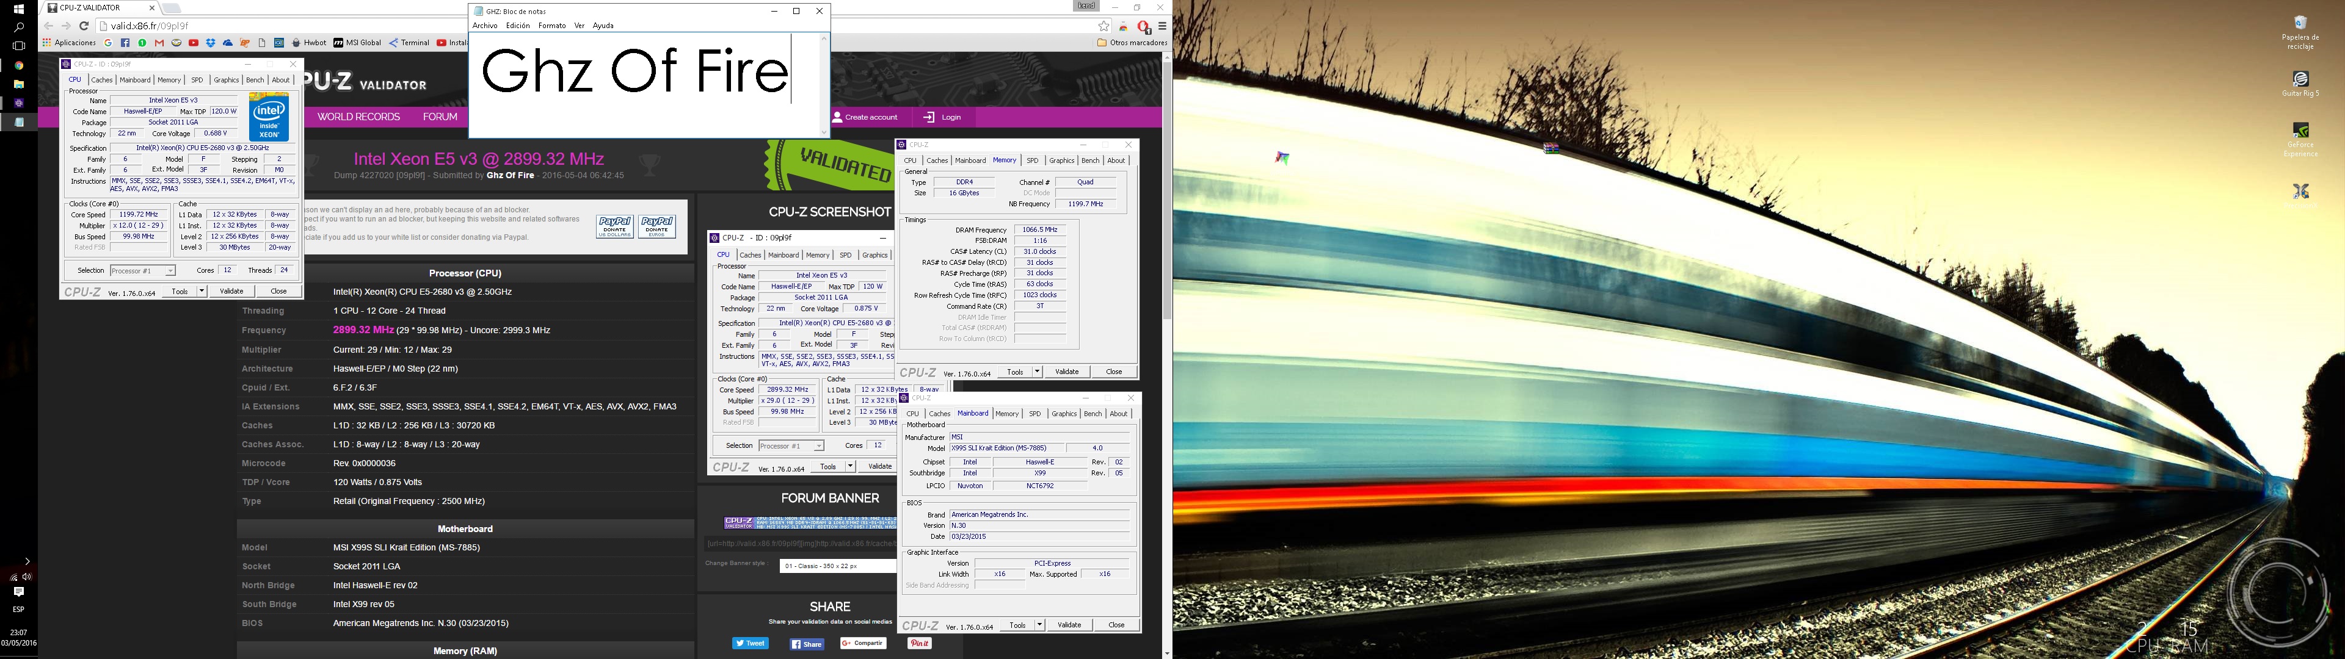Open About tab in Memory CPU-Z window

pyautogui.click(x=1116, y=160)
